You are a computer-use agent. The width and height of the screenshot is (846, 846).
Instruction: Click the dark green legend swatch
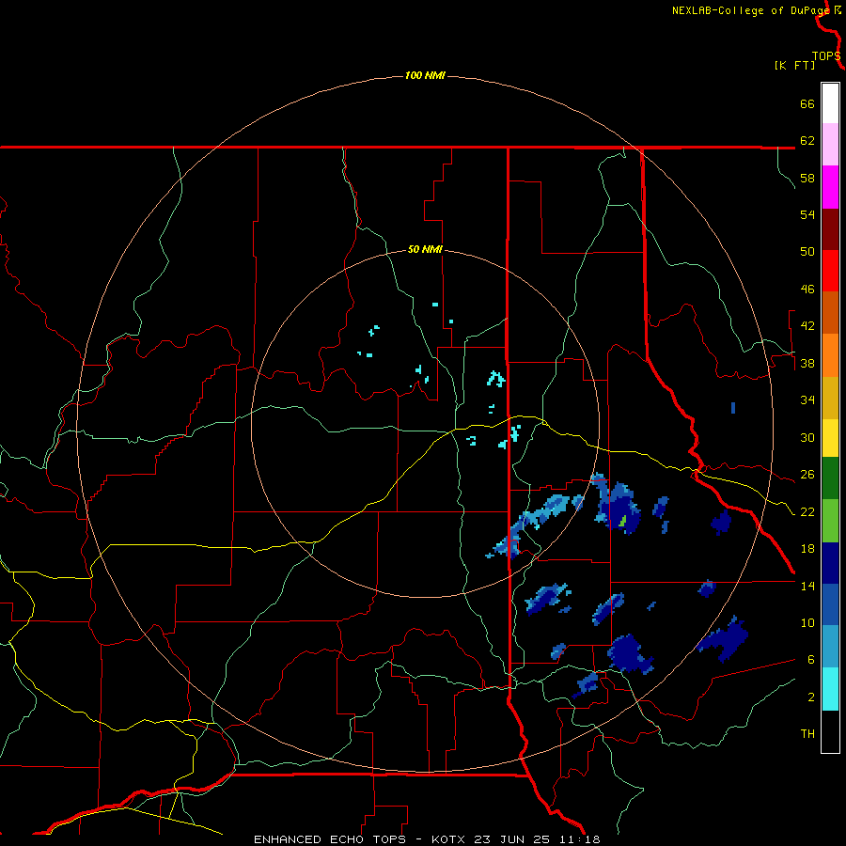click(830, 478)
